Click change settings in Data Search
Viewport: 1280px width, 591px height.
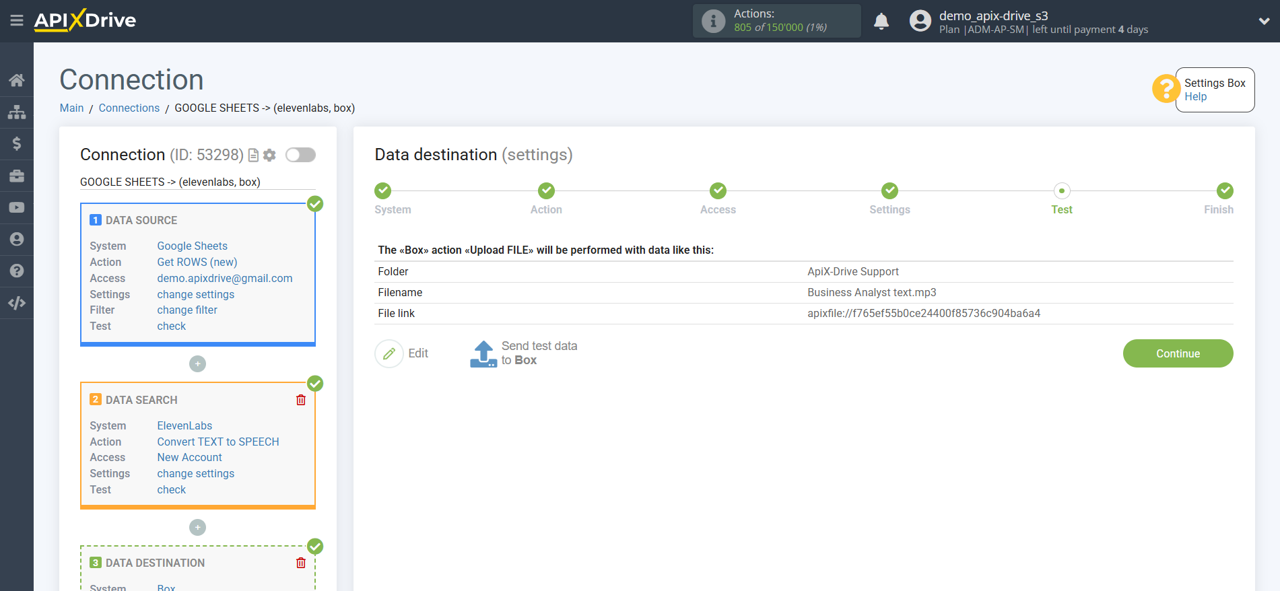point(195,473)
